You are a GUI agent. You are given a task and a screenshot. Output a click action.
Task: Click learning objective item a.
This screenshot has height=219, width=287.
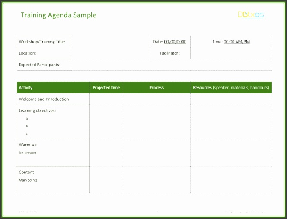click(x=27, y=118)
